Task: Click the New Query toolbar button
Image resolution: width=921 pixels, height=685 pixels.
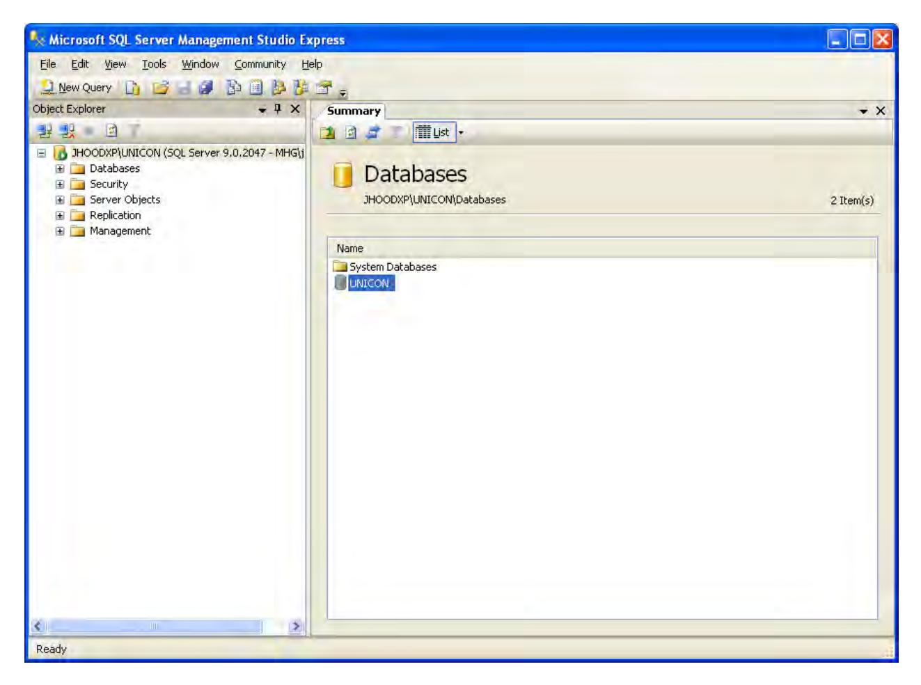Action: 77,88
